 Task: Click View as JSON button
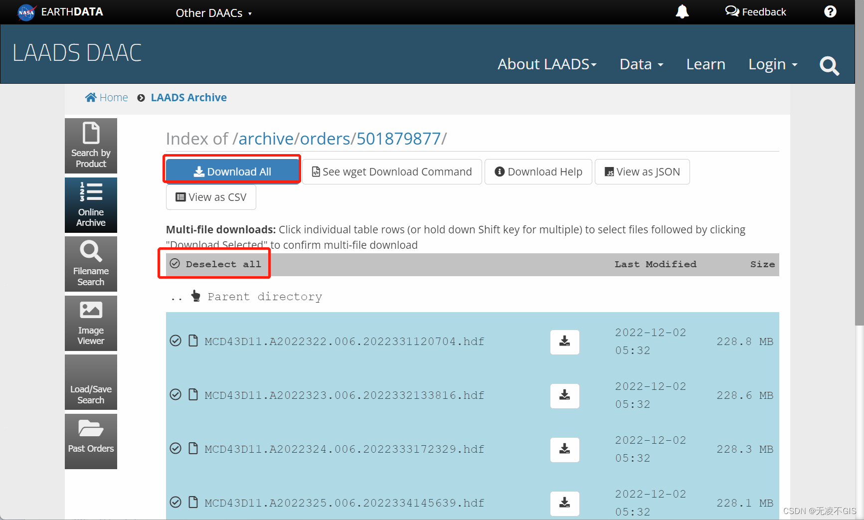tap(642, 172)
